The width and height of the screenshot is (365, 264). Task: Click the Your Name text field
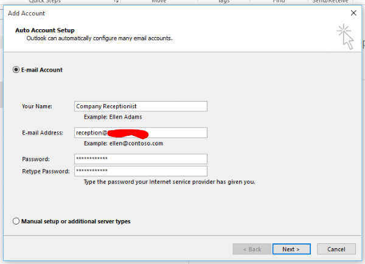pos(140,106)
